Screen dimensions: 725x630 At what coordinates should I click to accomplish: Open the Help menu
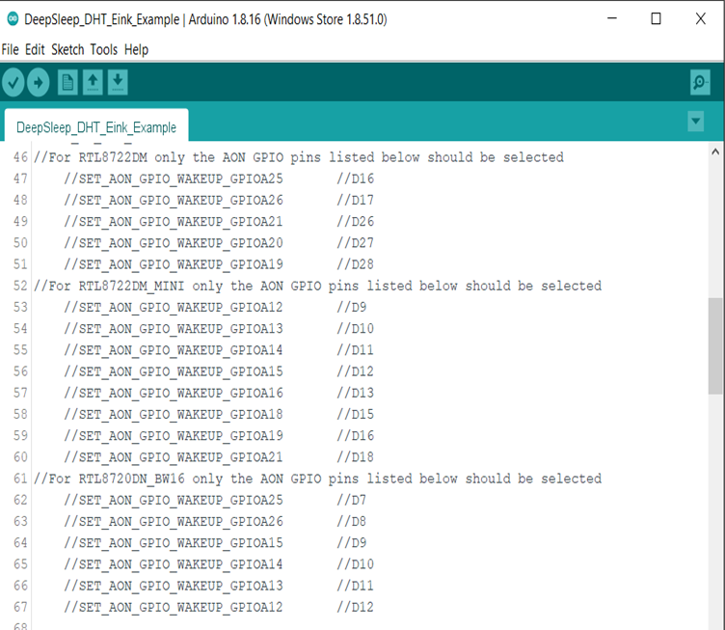click(136, 49)
